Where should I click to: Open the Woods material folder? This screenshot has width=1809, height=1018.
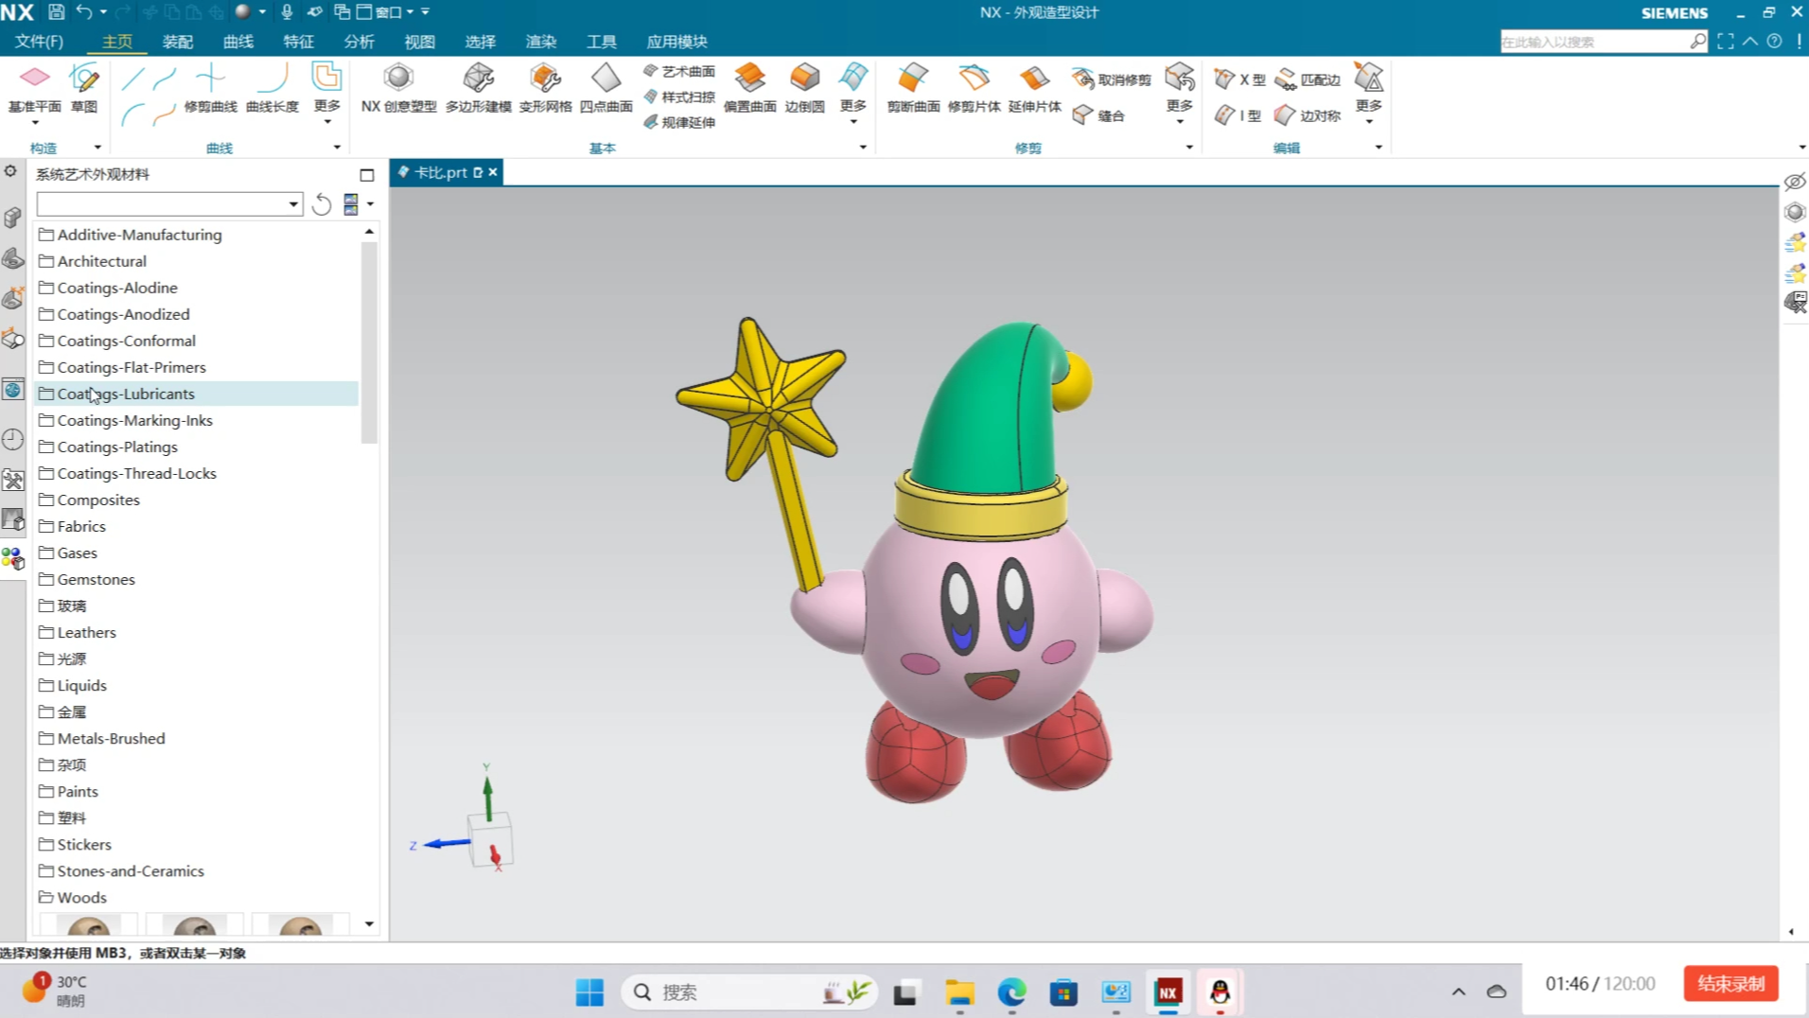pos(73,898)
